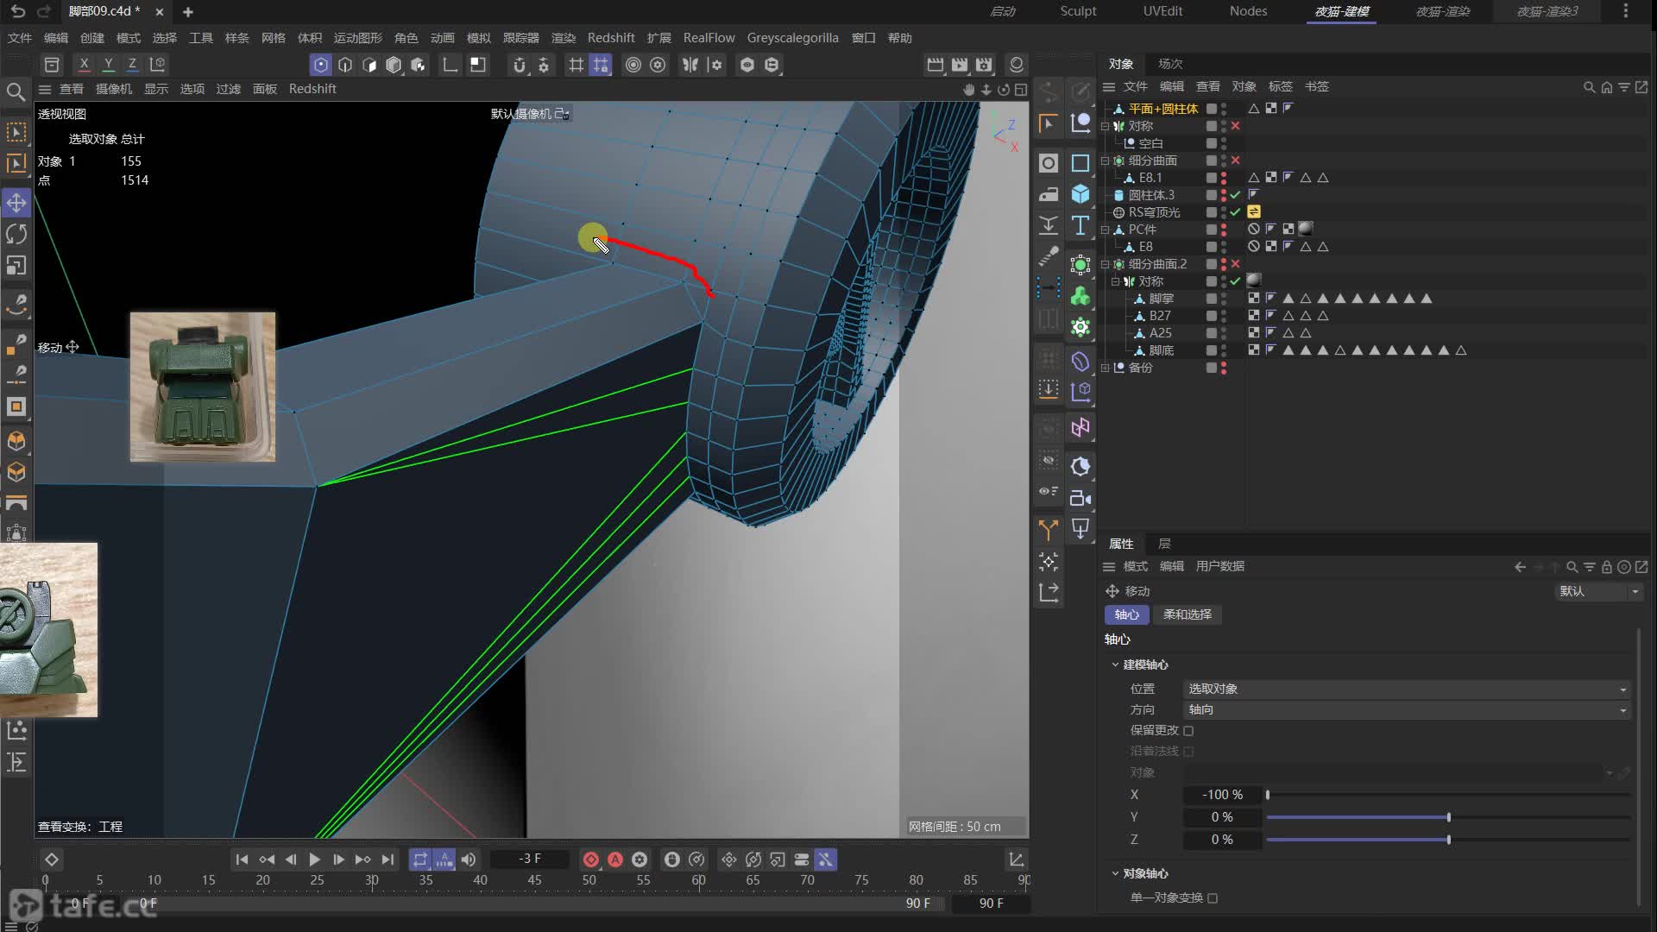Select the Move tool in left toolbar
The height and width of the screenshot is (932, 1657).
(x=16, y=203)
